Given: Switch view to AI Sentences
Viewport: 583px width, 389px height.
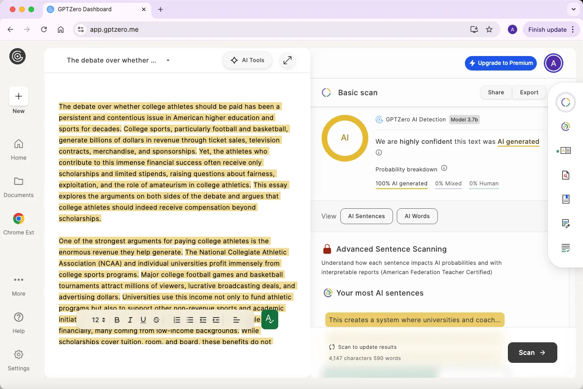Looking at the screenshot, I should click(x=366, y=216).
